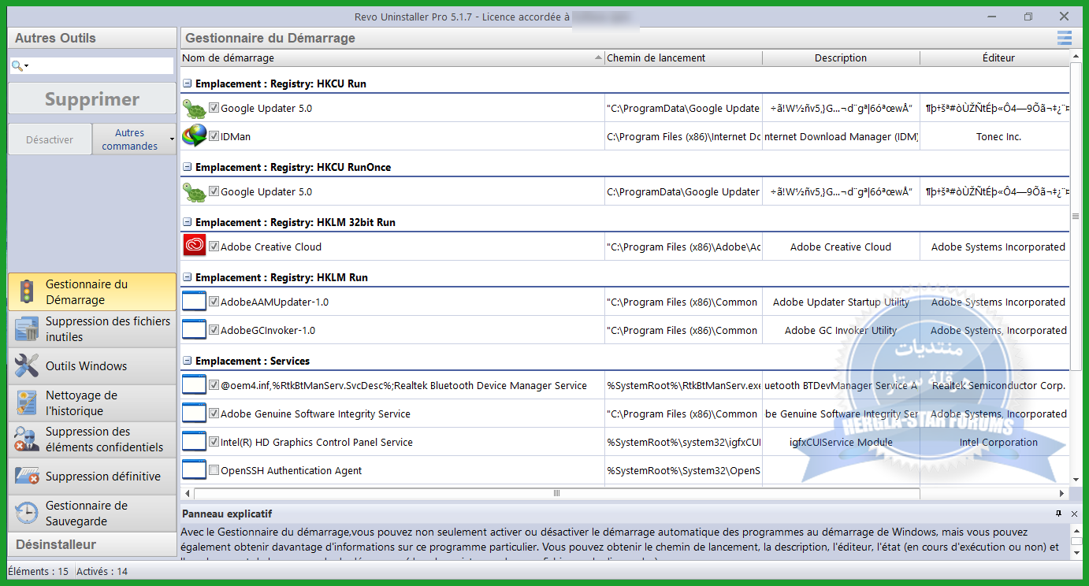The image size is (1089, 586).
Task: Click the wrench icon for Outils Windows
Action: [27, 366]
